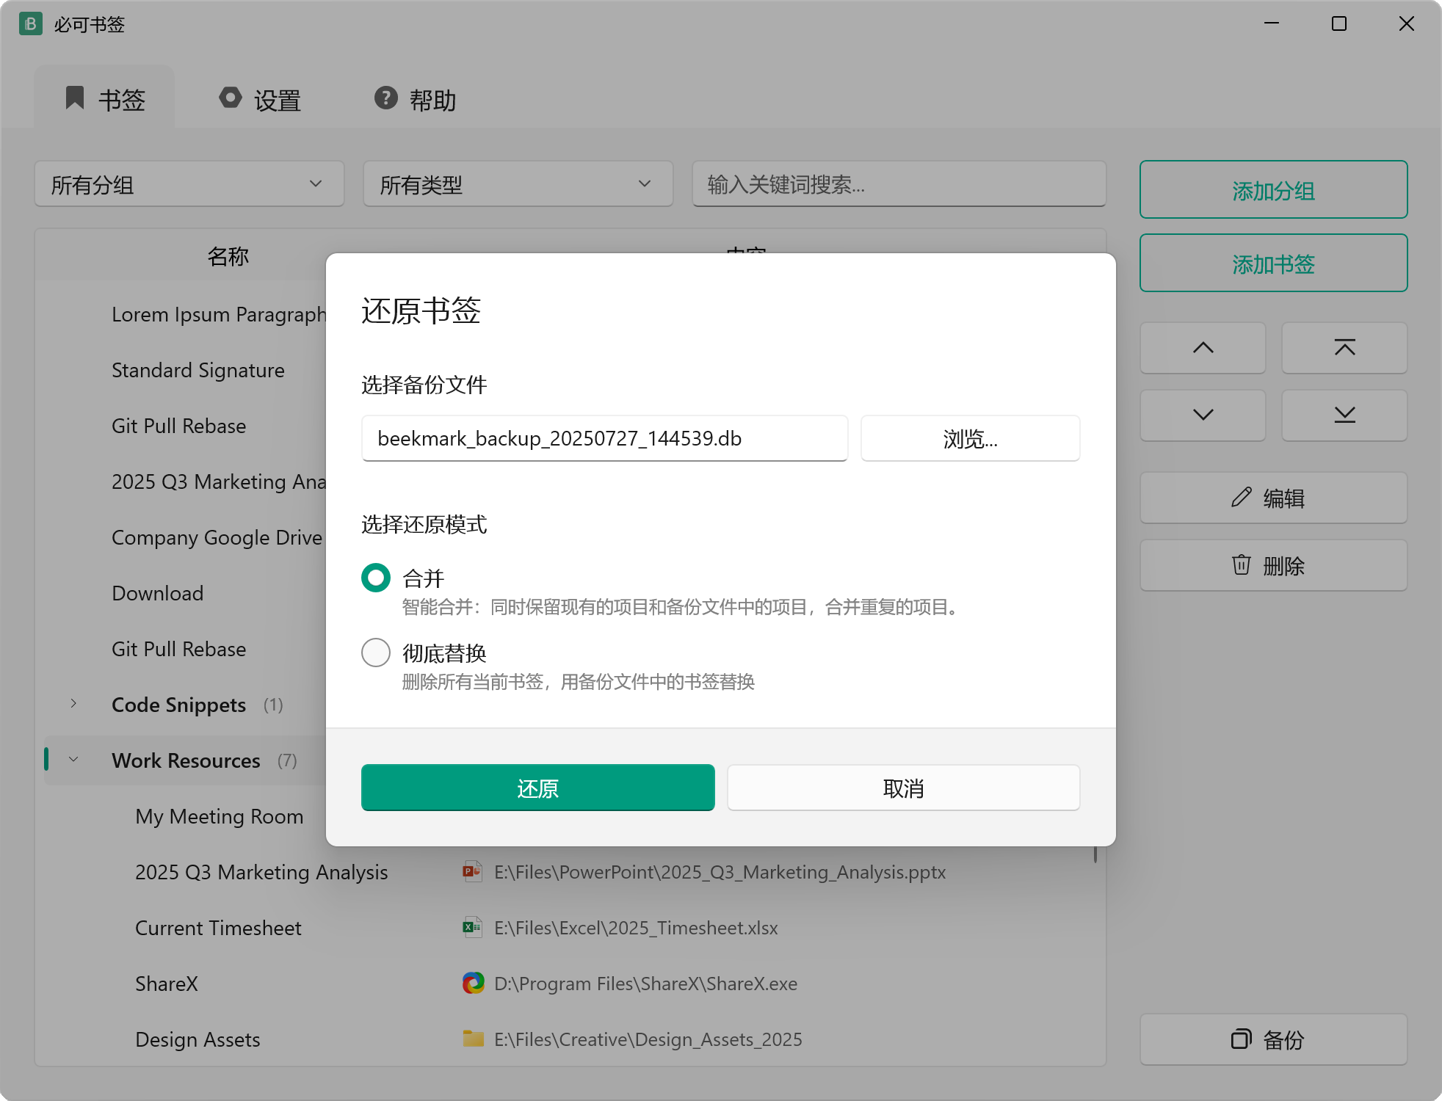Viewport: 1442px width, 1101px height.
Task: Click 浏览... to browse backup file
Action: [x=971, y=438]
